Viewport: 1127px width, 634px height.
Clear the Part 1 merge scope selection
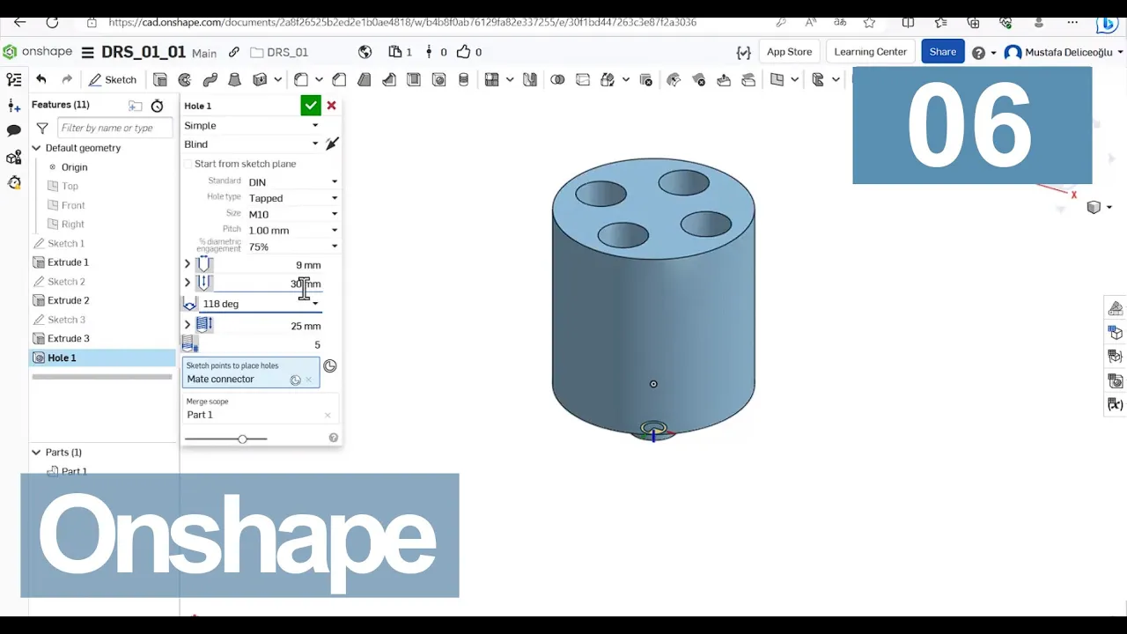click(x=328, y=416)
